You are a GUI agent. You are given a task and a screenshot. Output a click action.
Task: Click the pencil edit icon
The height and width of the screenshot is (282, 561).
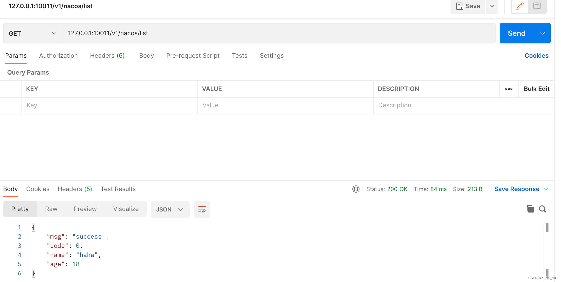click(520, 6)
